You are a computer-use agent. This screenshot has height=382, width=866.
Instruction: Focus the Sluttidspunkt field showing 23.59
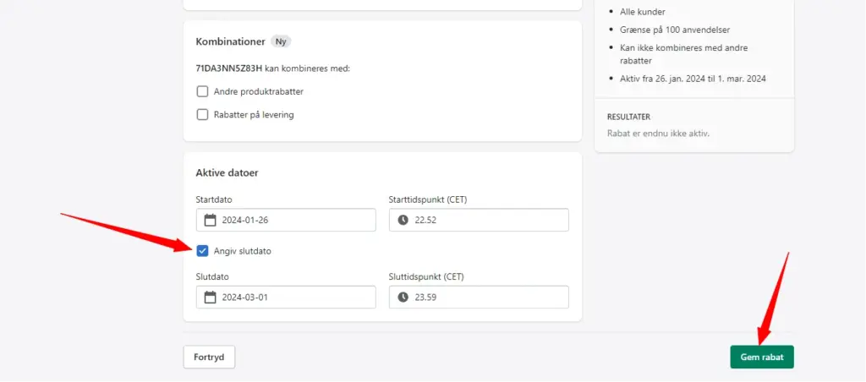tap(479, 297)
